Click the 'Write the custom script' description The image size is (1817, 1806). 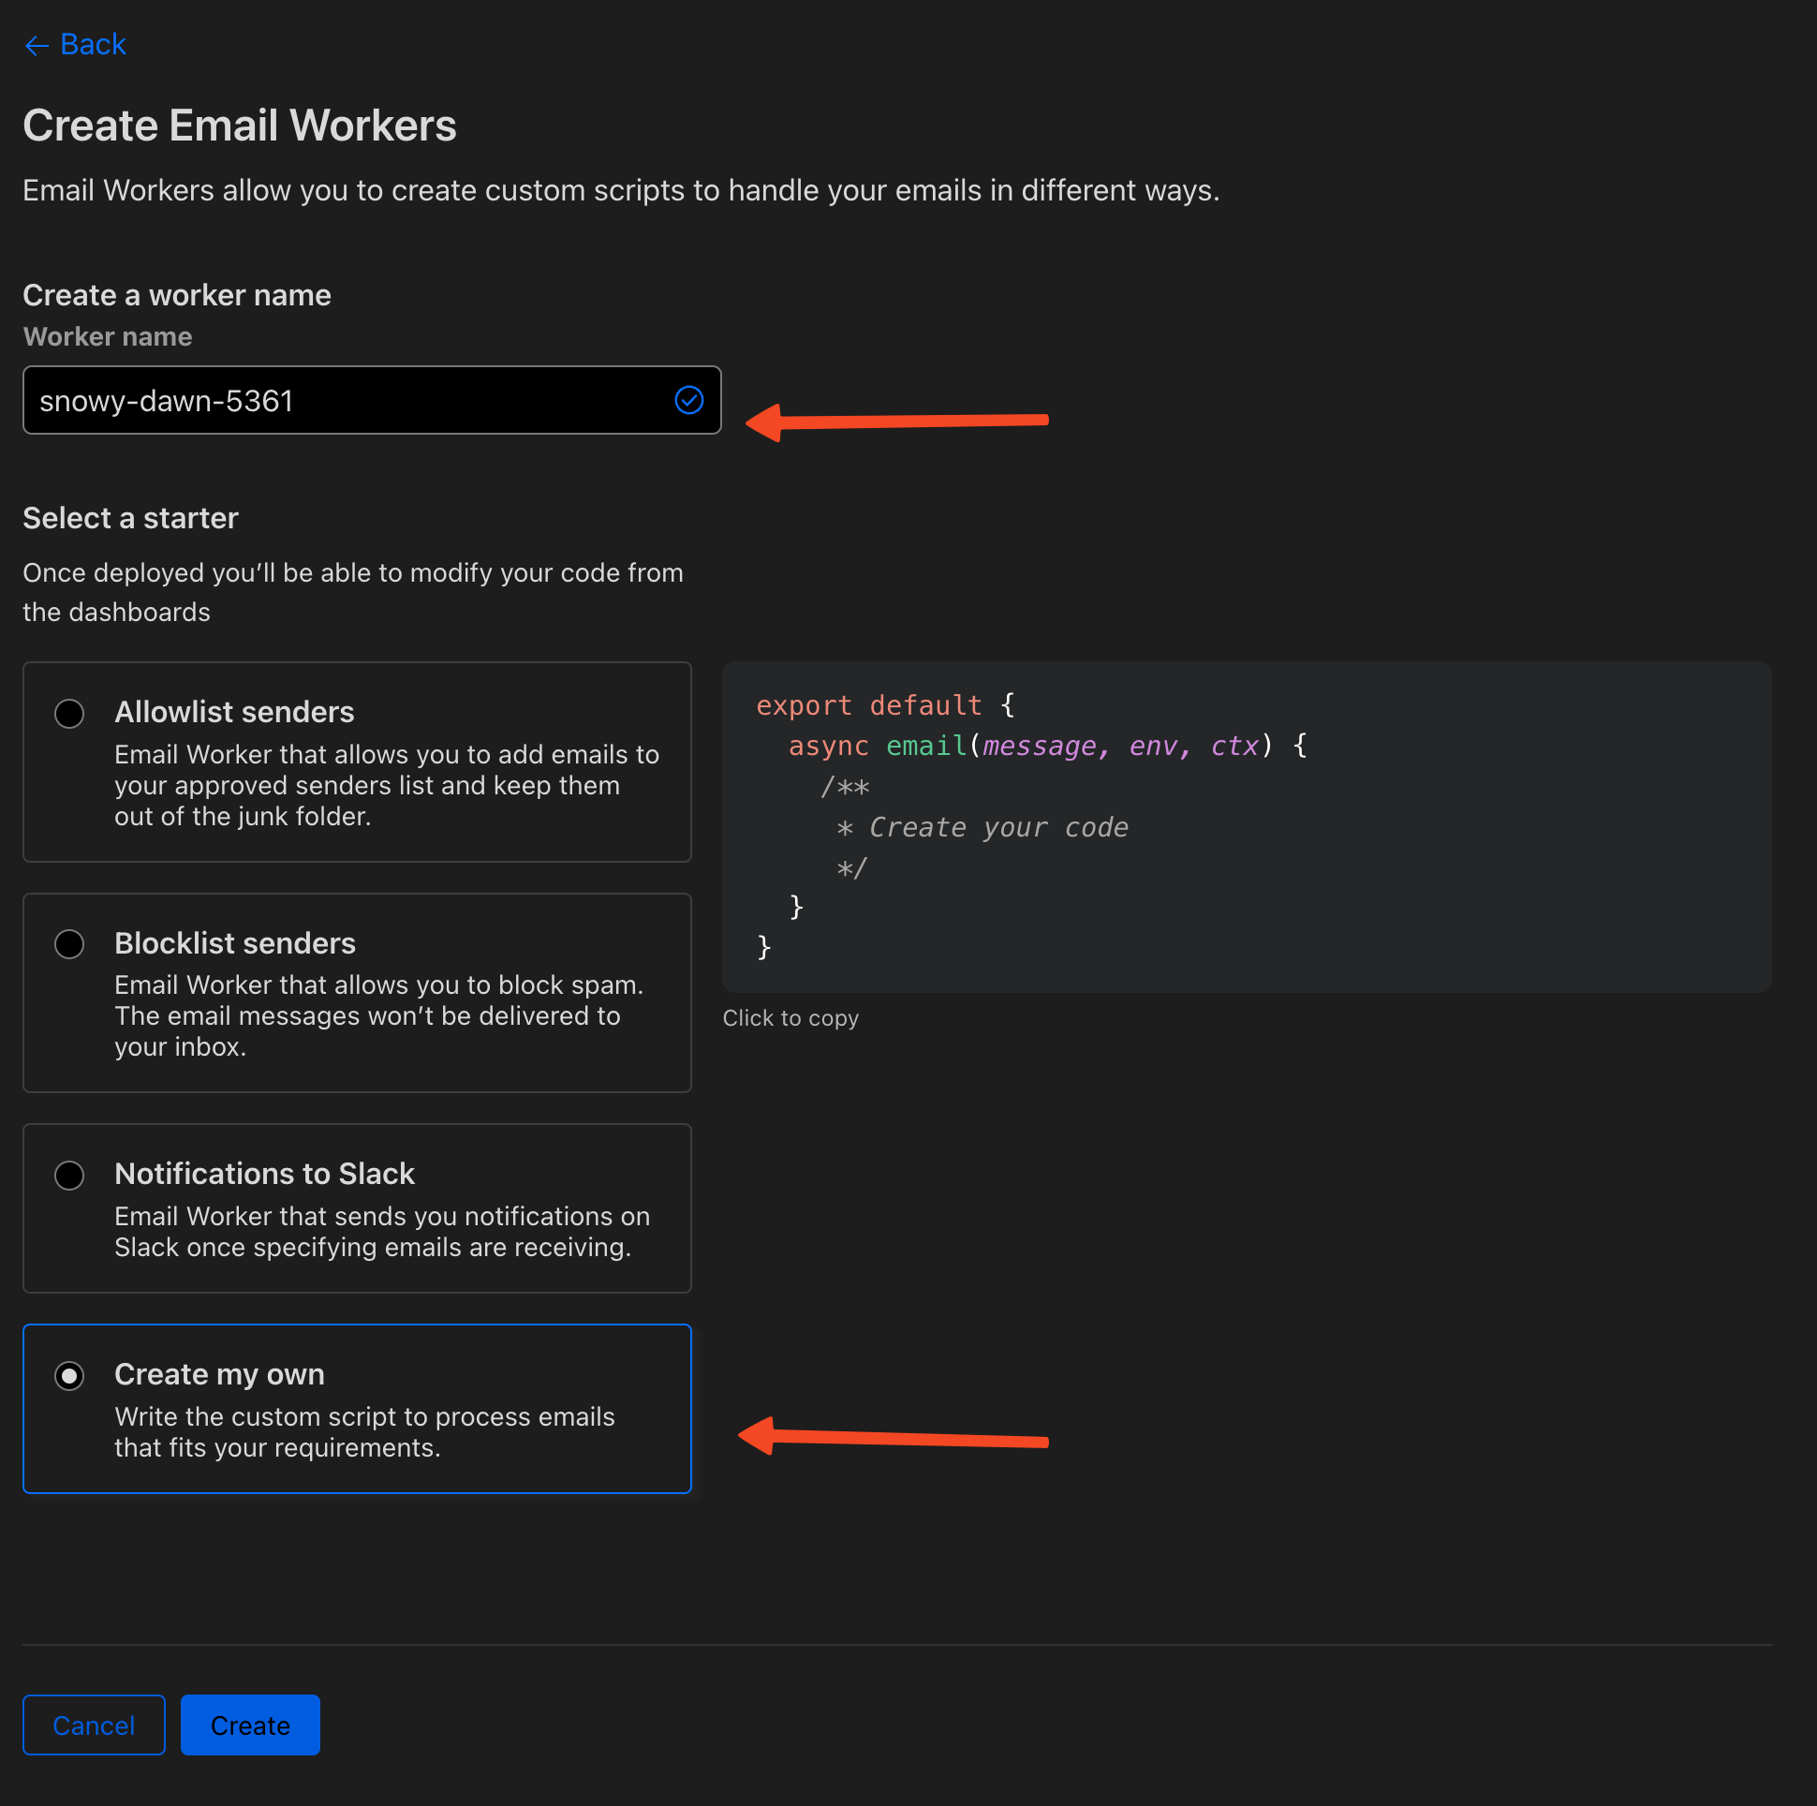365,1431
